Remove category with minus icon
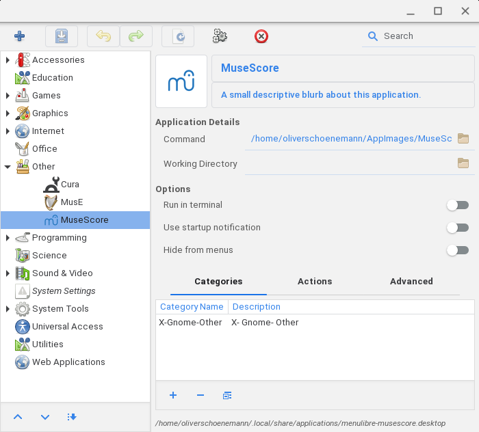 200,395
